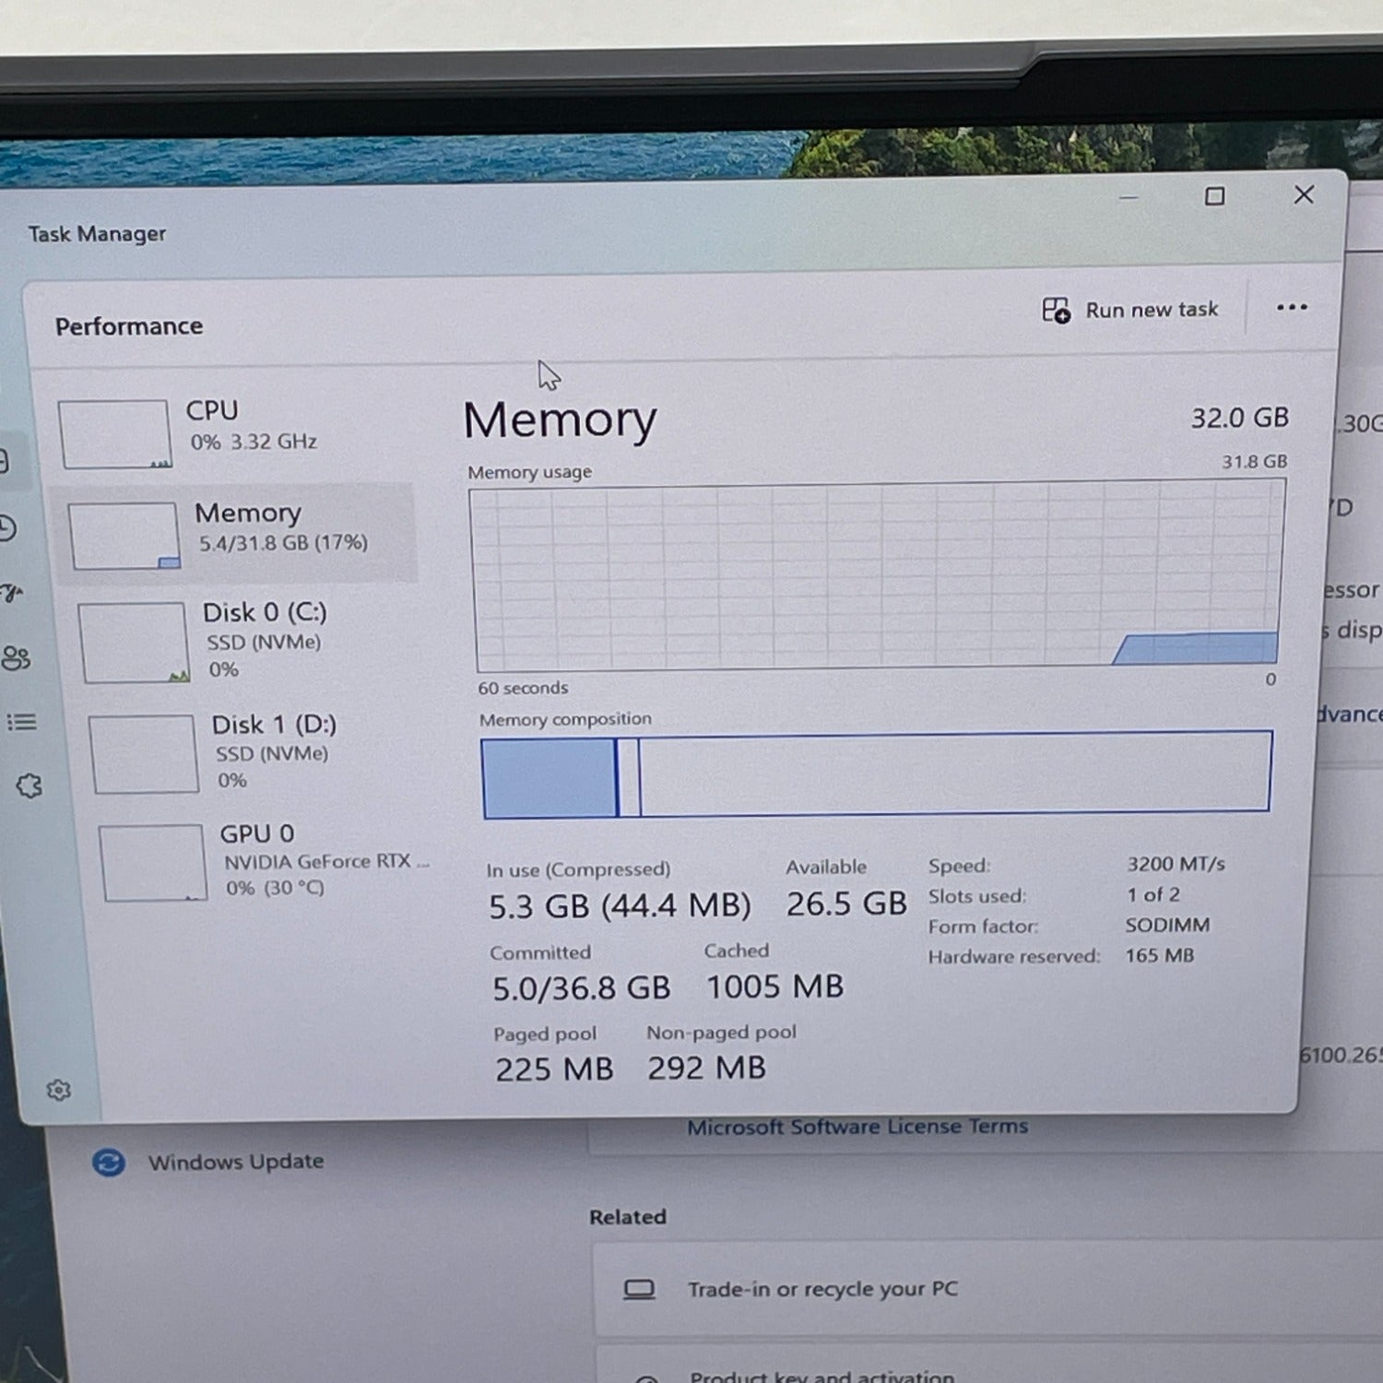Open Microsoft Software License Terms link
The image size is (1383, 1383).
coord(857,1127)
